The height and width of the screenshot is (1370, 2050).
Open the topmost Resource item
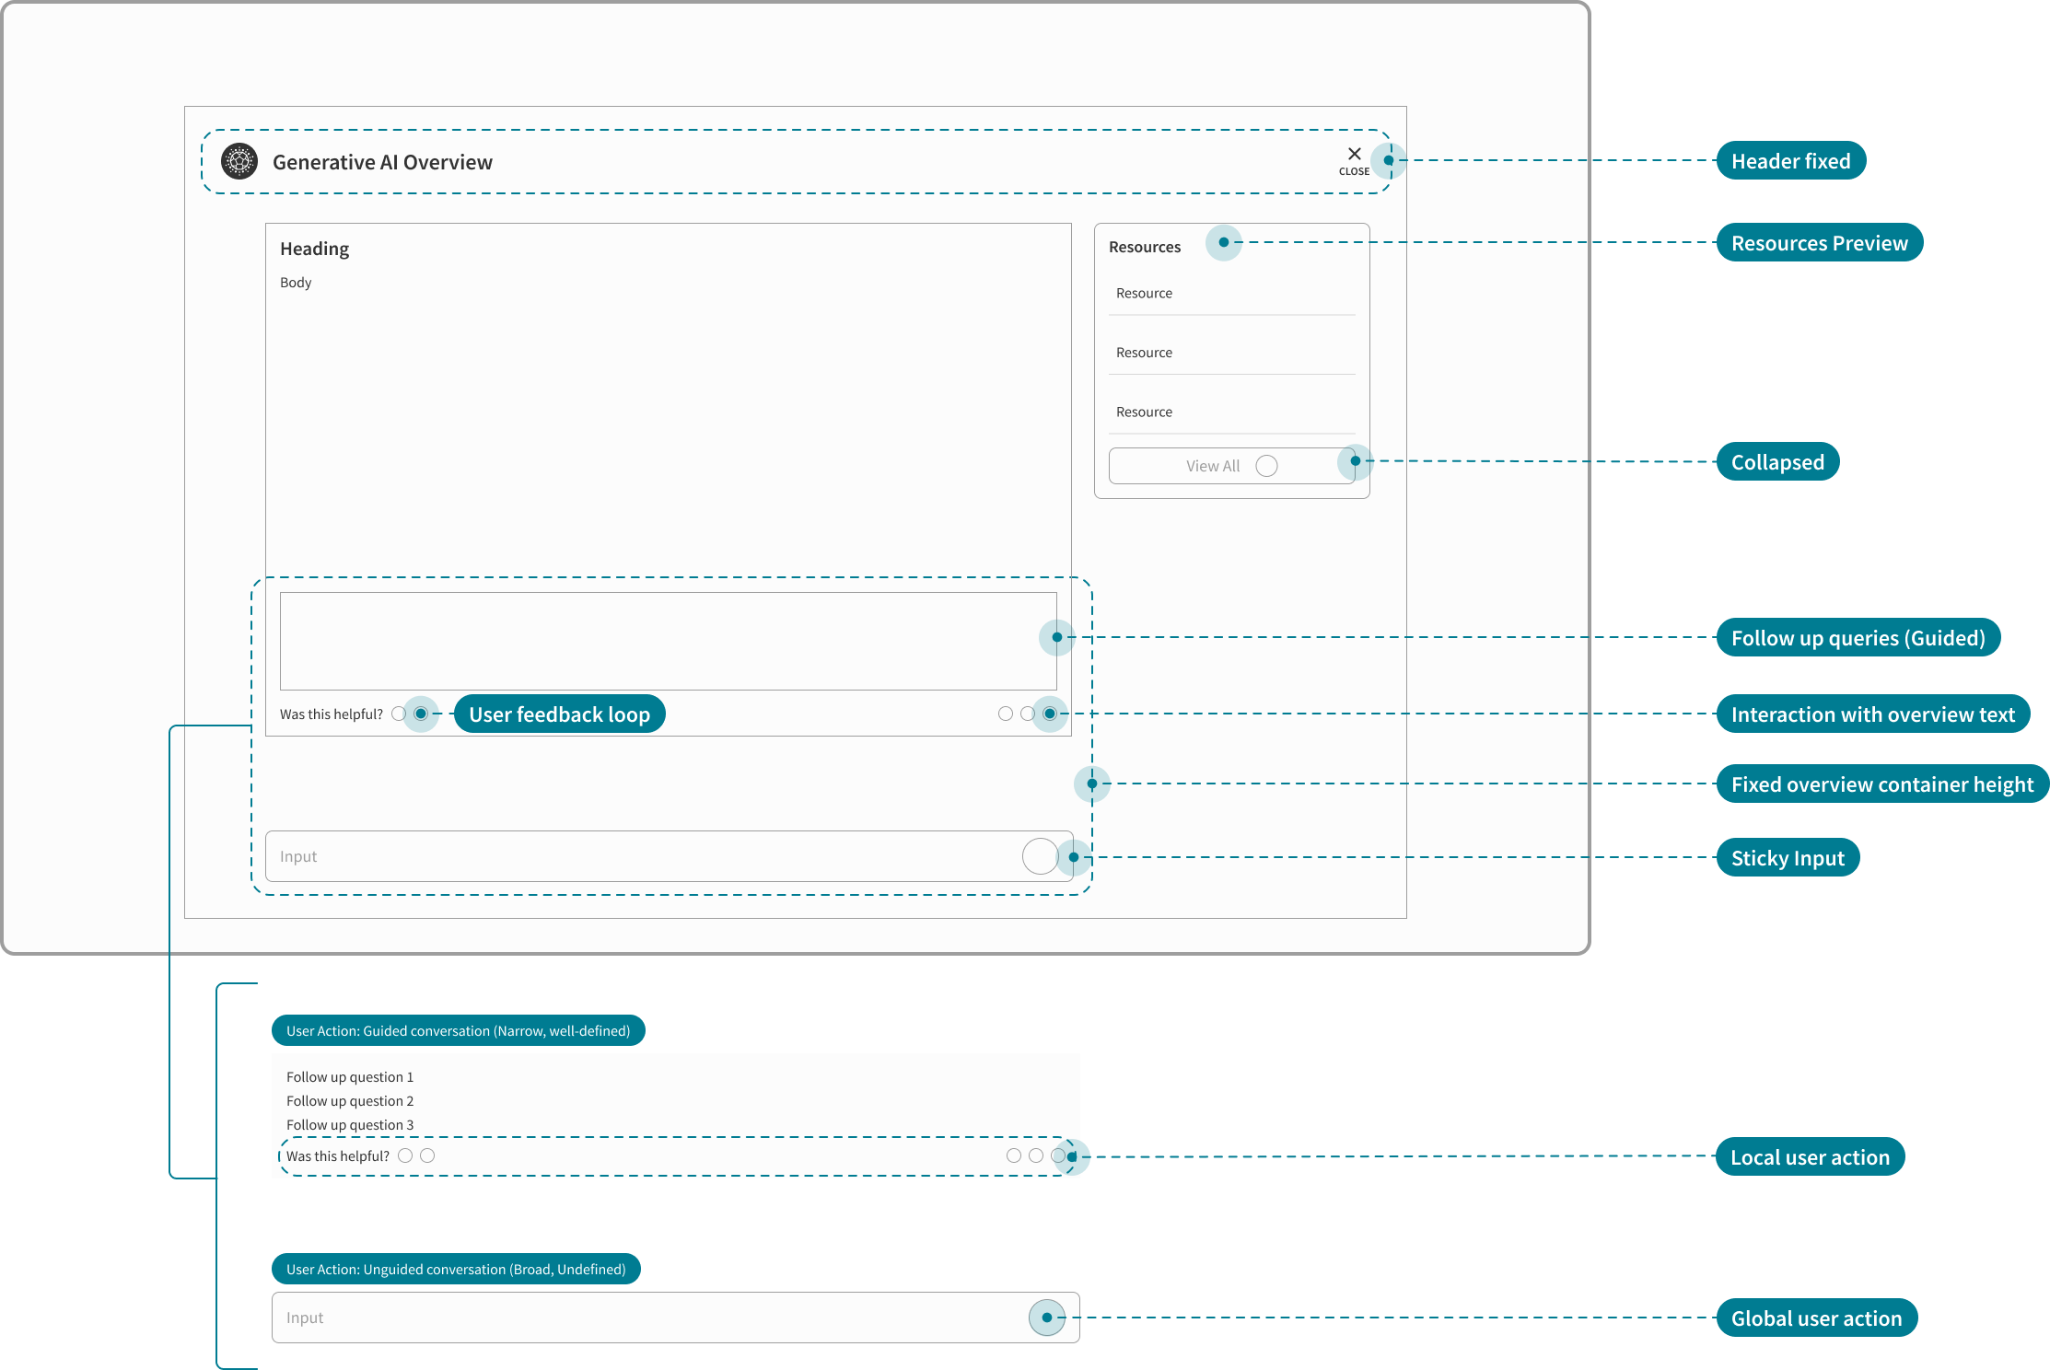click(1231, 293)
